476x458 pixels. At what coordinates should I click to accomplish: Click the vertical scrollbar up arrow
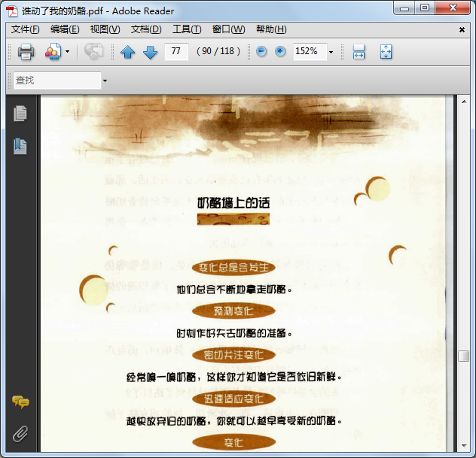click(464, 102)
